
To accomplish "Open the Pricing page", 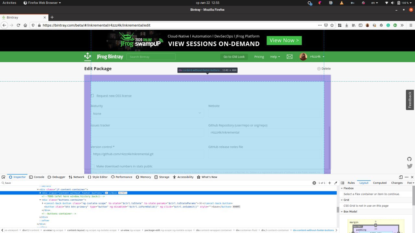I will click(259, 57).
